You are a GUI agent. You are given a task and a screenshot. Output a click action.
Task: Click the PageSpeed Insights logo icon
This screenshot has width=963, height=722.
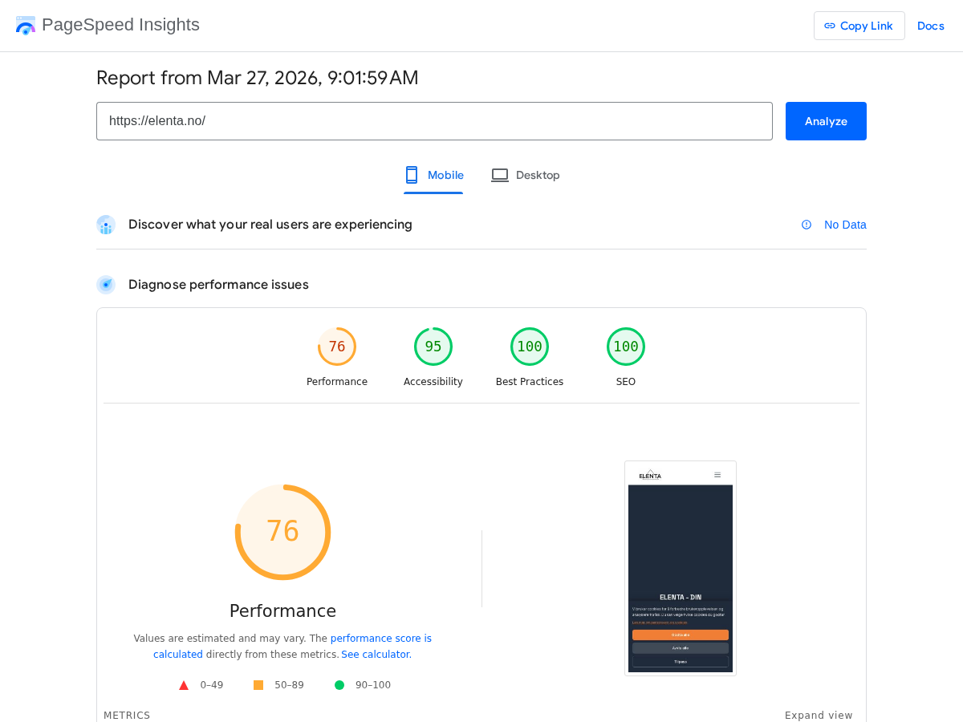tap(25, 25)
